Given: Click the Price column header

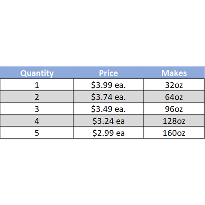Looking at the screenshot, I should [x=108, y=73].
